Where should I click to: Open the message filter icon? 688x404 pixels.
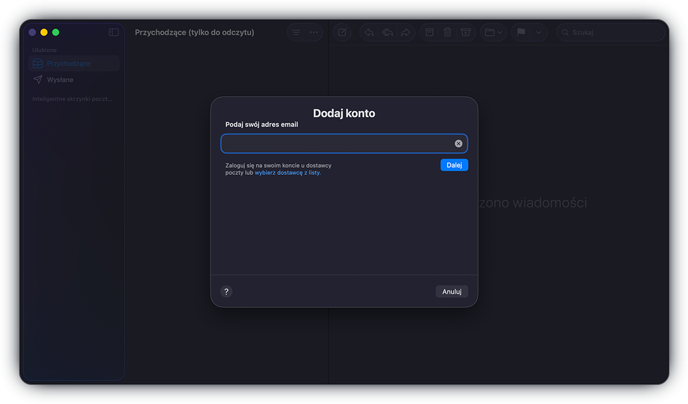coord(296,32)
